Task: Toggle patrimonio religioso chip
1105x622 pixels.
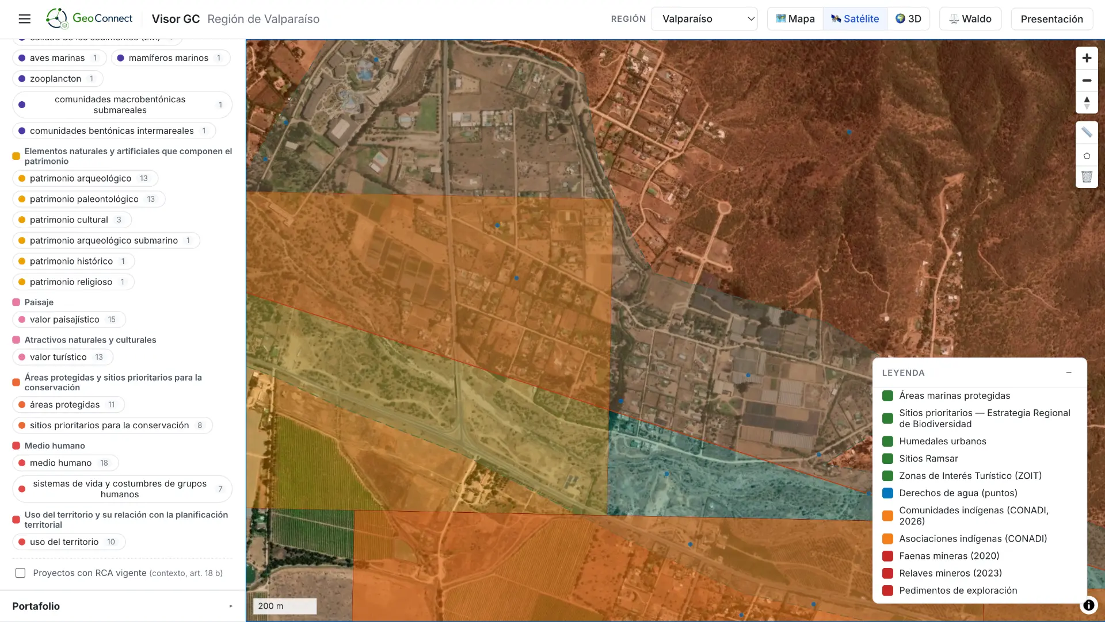Action: [73, 282]
